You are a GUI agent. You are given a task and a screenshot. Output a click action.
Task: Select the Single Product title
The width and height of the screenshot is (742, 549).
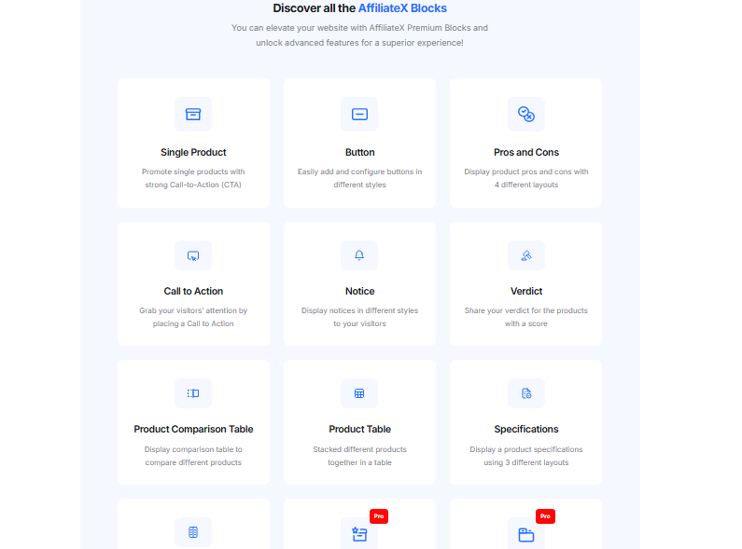193,152
